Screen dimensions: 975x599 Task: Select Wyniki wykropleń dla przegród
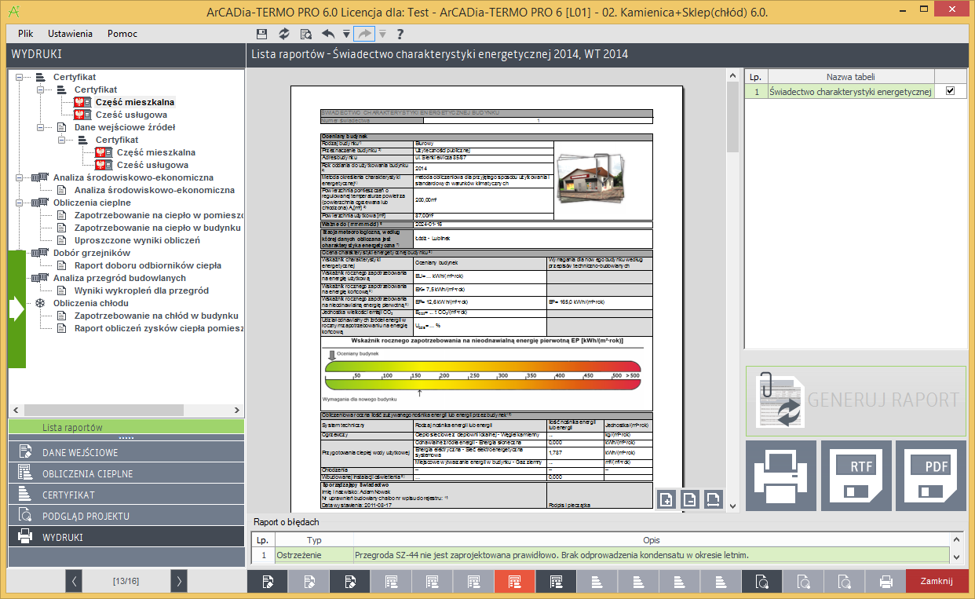pyautogui.click(x=141, y=290)
